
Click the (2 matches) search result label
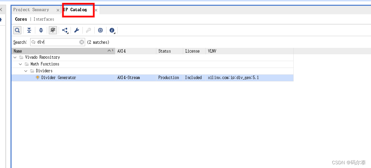click(98, 42)
